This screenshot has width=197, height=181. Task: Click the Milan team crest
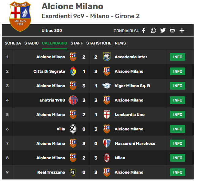[x=106, y=158]
